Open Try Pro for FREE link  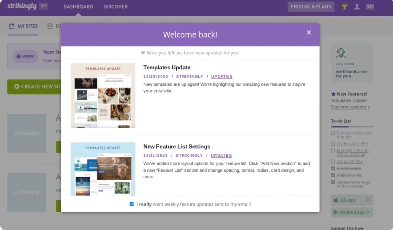[x=352, y=144]
